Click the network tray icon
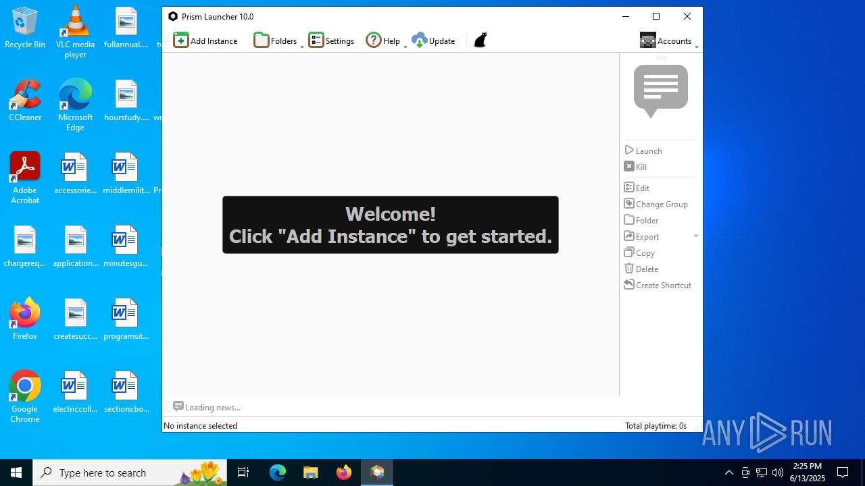Viewport: 865px width, 486px height. pos(762,473)
